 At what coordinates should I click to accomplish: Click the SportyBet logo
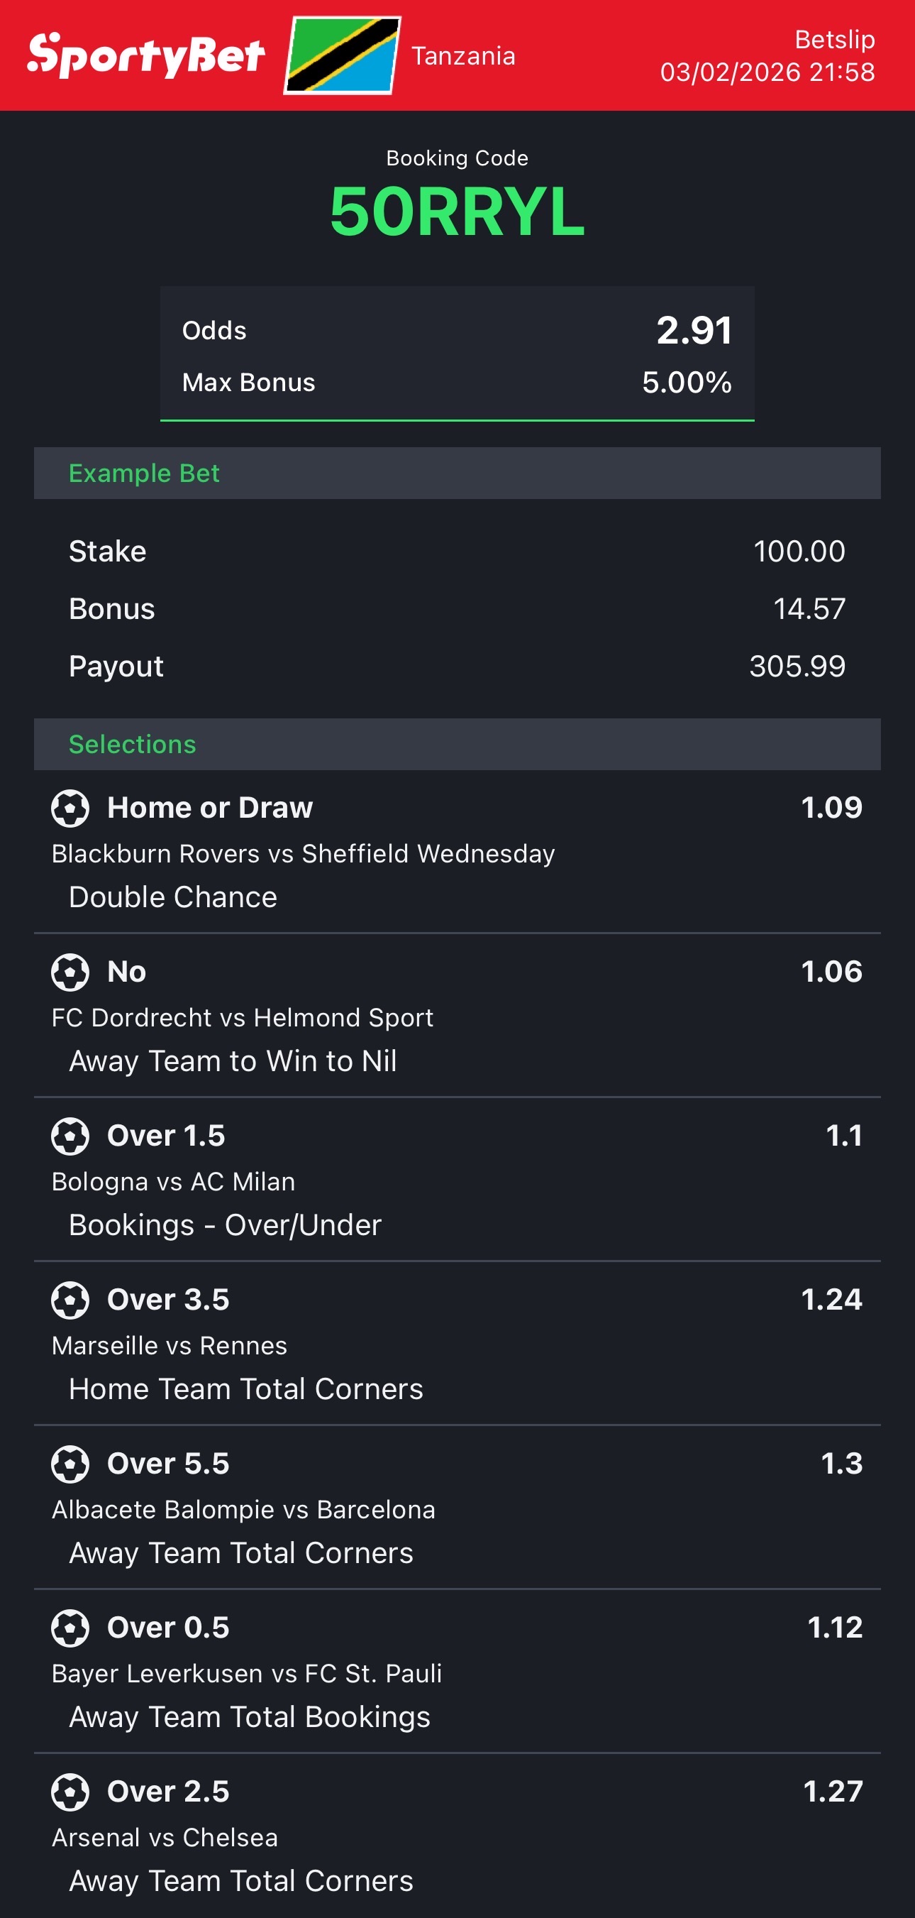[146, 56]
